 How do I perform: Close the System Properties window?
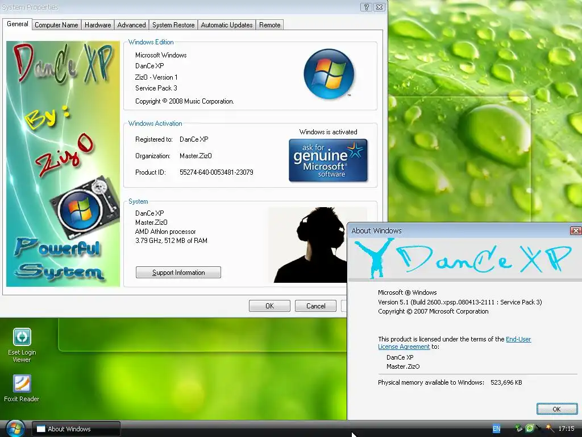379,7
